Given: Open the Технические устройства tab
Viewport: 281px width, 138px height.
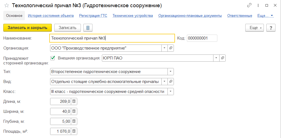Looking at the screenshot, I should (133, 16).
